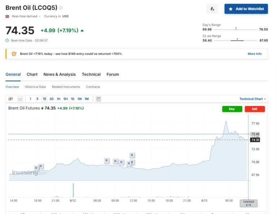Viewport: 277px width, 214px height.
Task: Click the clock icon next to Real-time Data
Action: 7,40
